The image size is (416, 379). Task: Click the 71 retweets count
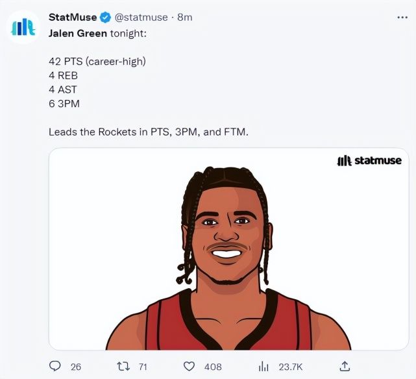pos(143,367)
